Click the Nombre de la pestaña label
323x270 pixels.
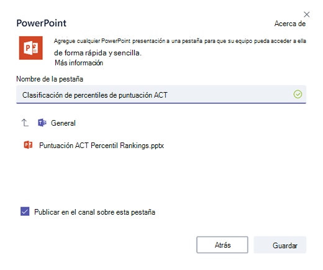(50, 79)
